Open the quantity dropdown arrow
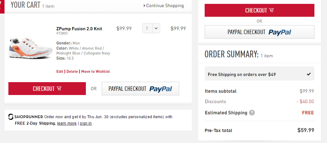Screen dimensions: 327x143 coord(156,28)
